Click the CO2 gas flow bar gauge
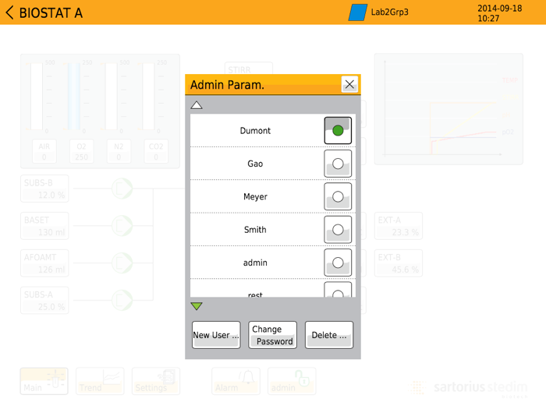 click(148, 97)
